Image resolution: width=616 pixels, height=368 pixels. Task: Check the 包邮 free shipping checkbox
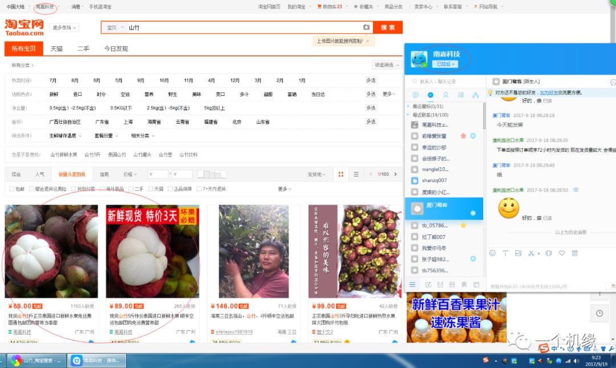[11, 189]
